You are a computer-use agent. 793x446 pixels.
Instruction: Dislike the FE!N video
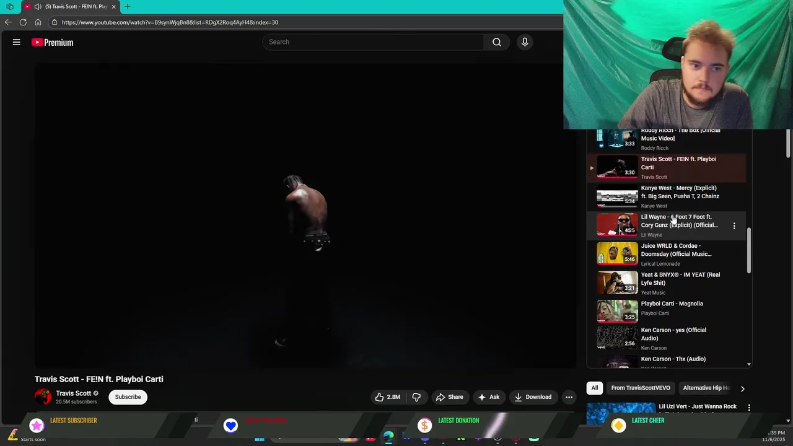pyautogui.click(x=416, y=397)
